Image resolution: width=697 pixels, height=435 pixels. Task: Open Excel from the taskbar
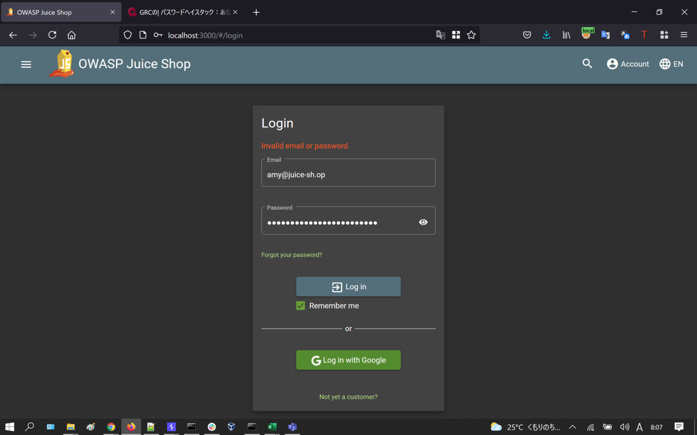pos(272,427)
